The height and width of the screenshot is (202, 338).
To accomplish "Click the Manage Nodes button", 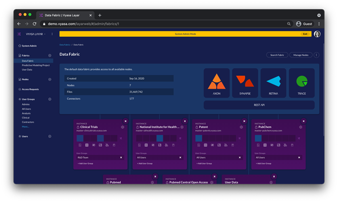I will pyautogui.click(x=301, y=55).
